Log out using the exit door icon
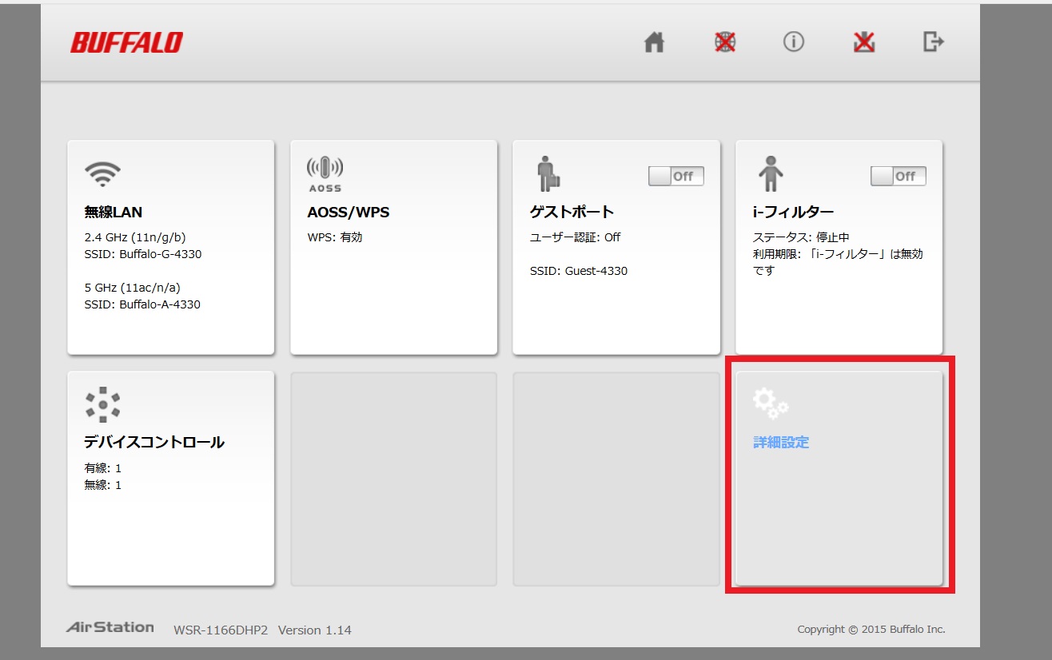Viewport: 1052px width, 660px height. coord(934,42)
